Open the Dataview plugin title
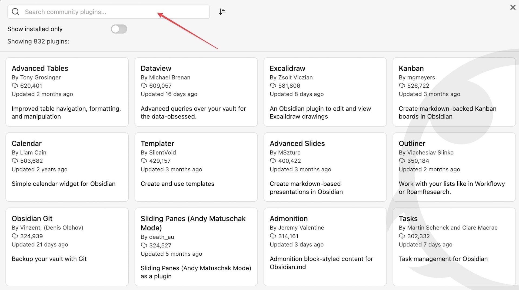Screen dimensions: 519x290 156,68
